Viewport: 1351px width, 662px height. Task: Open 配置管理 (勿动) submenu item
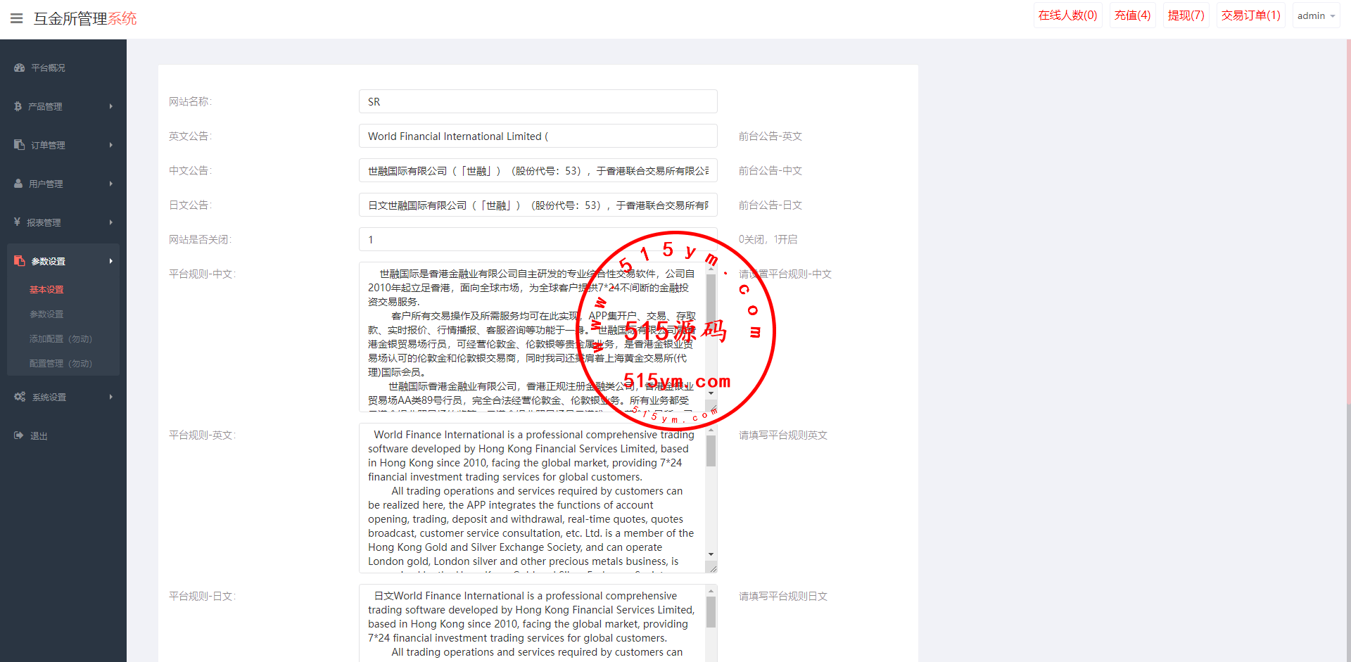[x=61, y=364]
